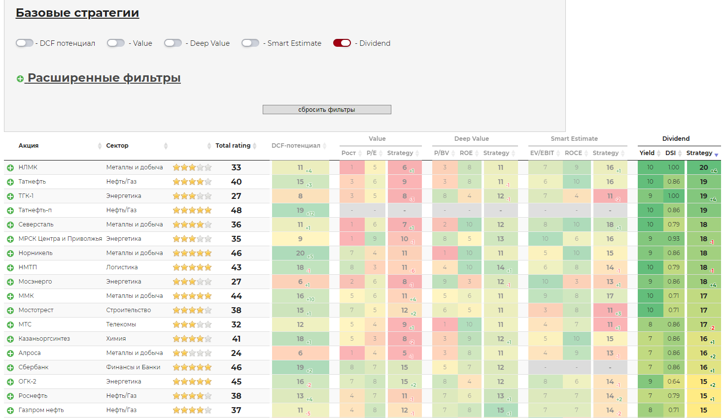This screenshot has width=725, height=418.
Task: Enable the Value strategy toggle
Action: (116, 43)
